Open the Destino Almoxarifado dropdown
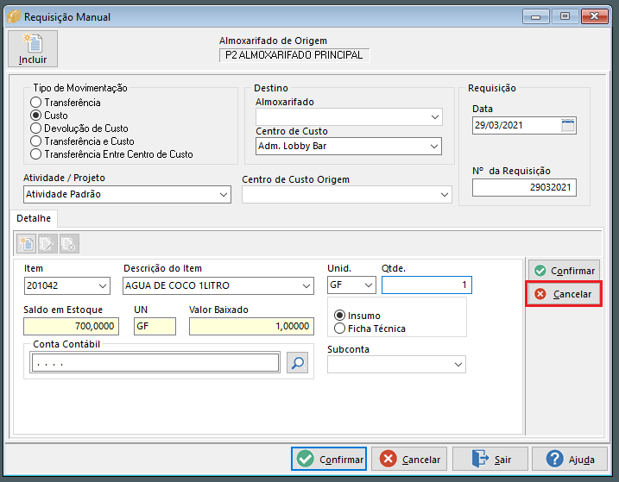 [434, 117]
